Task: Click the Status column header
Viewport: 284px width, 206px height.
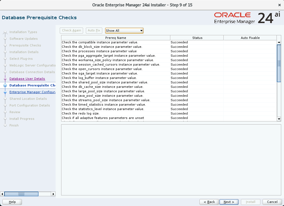Action: click(x=197, y=38)
